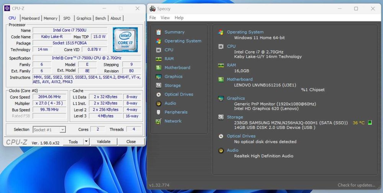Click the Windows flag icon beside Operating System heading

[x=221, y=32]
